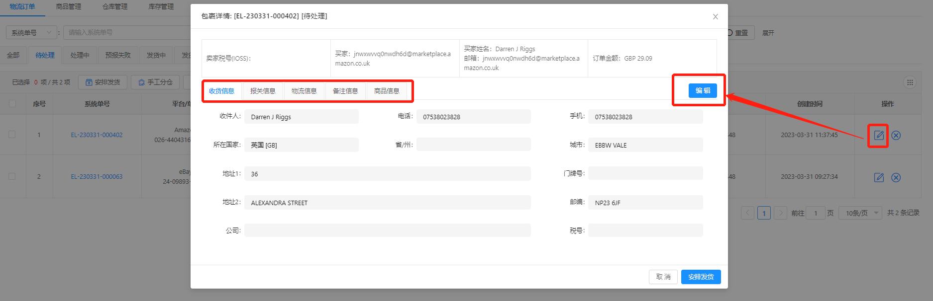933x301 pixels.
Task: Close the package details dialog
Action: click(715, 16)
